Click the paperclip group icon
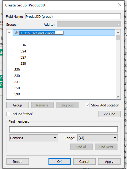This screenshot has height=169, width=127. point(17,33)
